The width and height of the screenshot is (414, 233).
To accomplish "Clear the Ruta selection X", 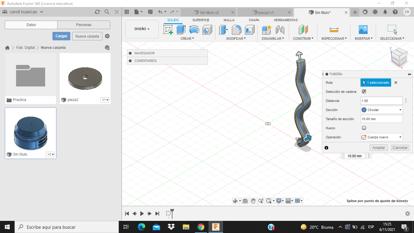I will 396,83.
